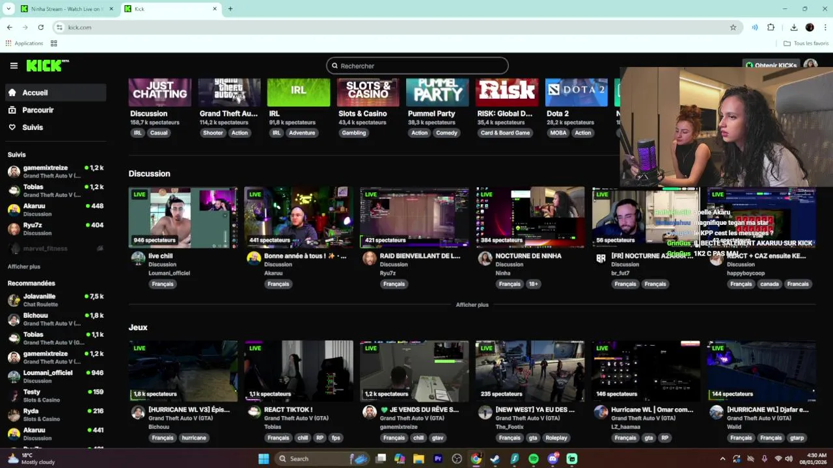Open Discord from the taskbar
This screenshot has width=833, height=468.
click(x=553, y=459)
